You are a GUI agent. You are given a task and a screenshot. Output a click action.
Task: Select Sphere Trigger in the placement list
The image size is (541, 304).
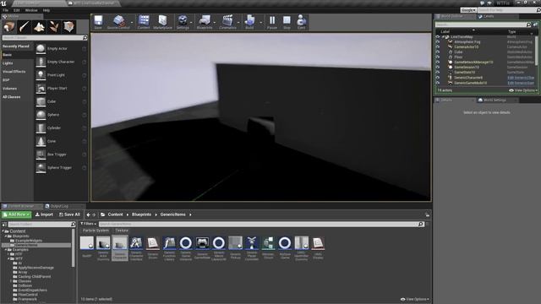click(61, 167)
